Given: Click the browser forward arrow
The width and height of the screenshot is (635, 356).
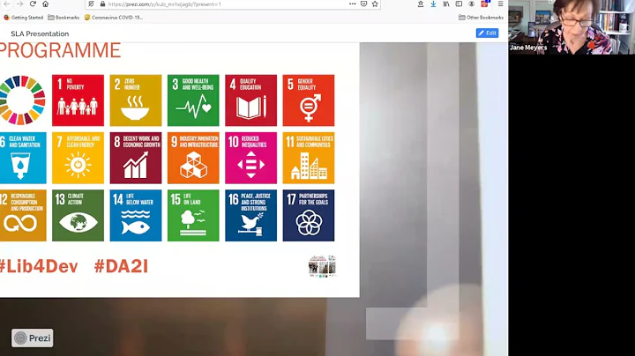Looking at the screenshot, I should click(19, 4).
